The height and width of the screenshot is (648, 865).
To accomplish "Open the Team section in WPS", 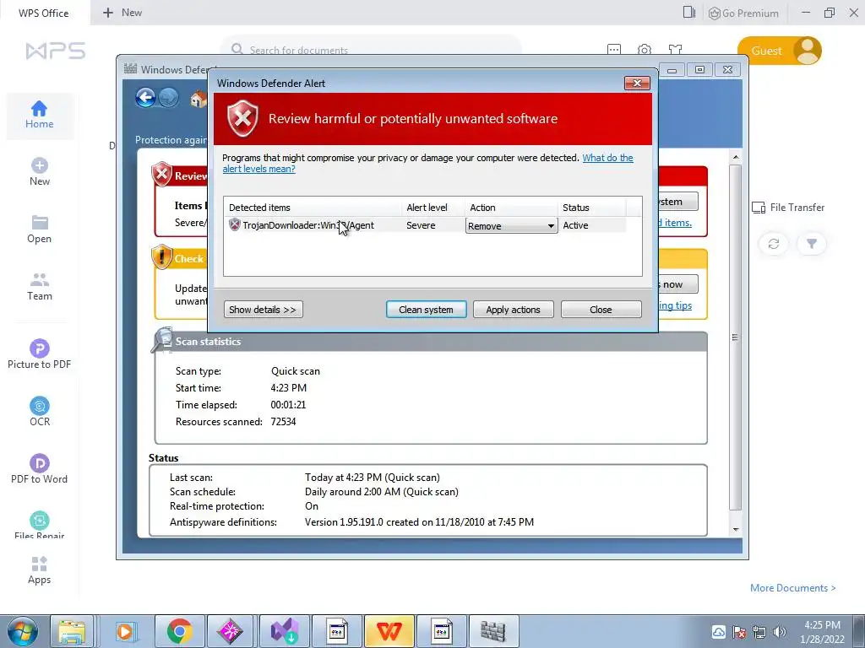I will 39,287.
